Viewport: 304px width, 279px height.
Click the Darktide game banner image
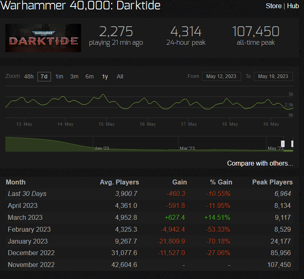tap(43, 38)
